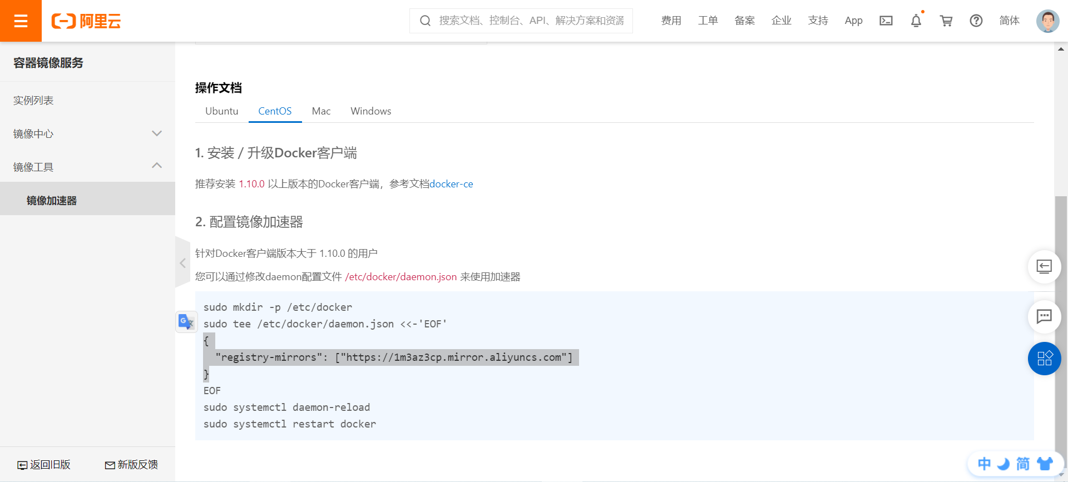The width and height of the screenshot is (1068, 482).
Task: Open the Cloud Shell terminal icon
Action: click(886, 21)
